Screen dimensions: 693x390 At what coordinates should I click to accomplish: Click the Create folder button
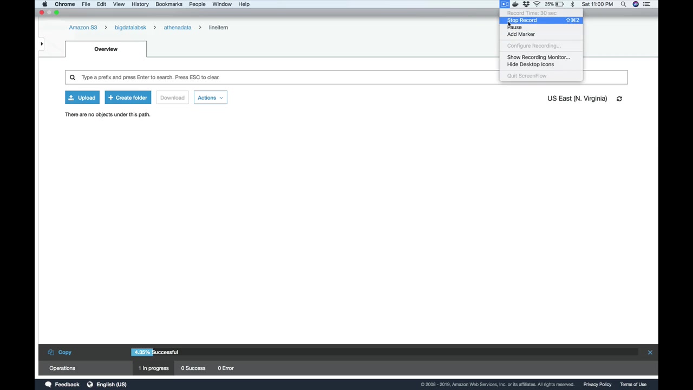point(128,97)
